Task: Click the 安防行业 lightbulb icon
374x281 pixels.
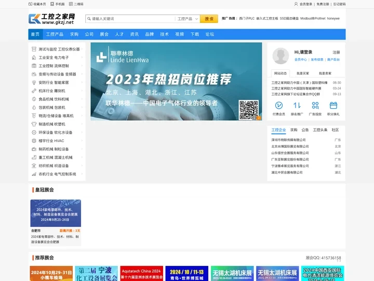Action: click(34, 82)
